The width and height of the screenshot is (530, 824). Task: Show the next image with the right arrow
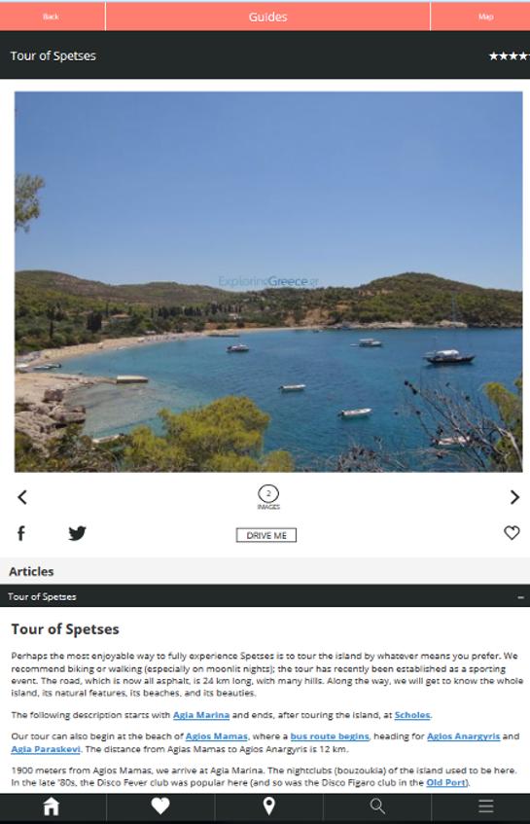coord(514,497)
